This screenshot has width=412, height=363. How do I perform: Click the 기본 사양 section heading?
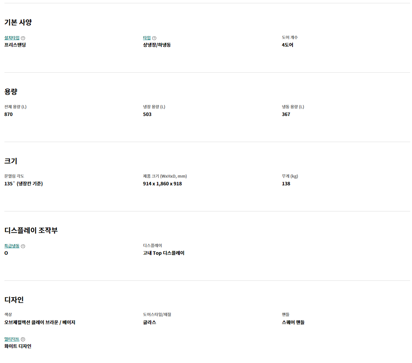point(18,22)
